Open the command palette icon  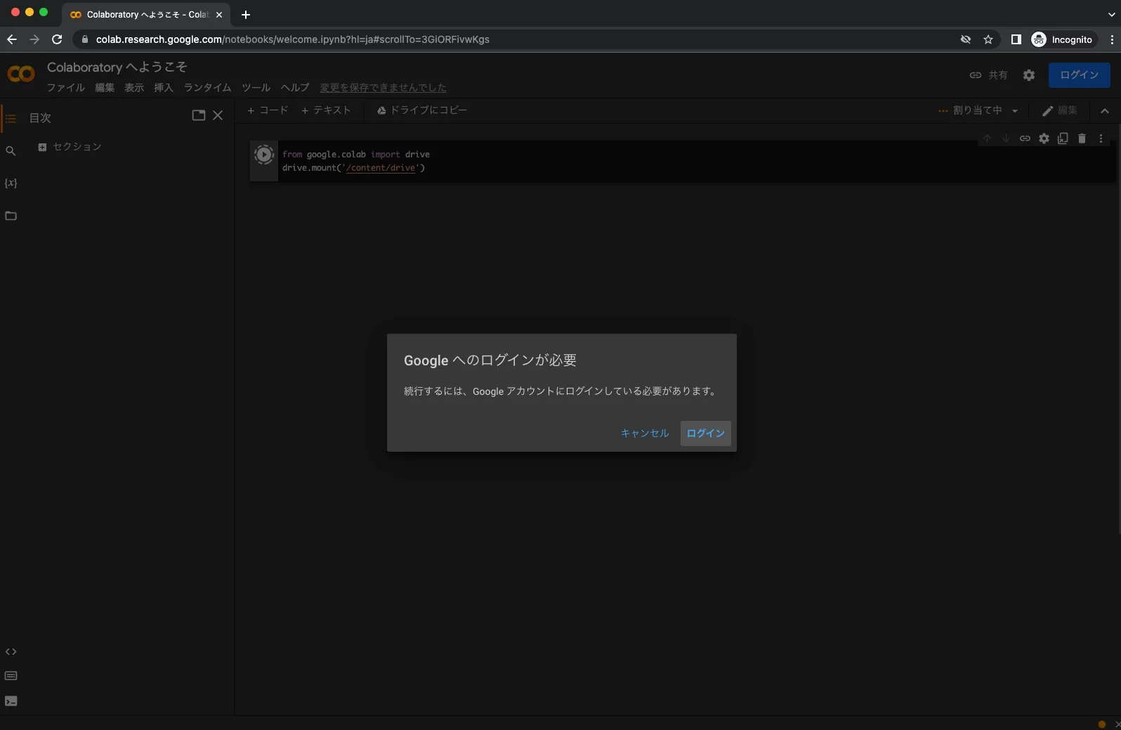[11, 676]
